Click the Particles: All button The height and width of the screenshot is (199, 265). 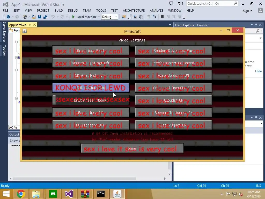[91, 113]
